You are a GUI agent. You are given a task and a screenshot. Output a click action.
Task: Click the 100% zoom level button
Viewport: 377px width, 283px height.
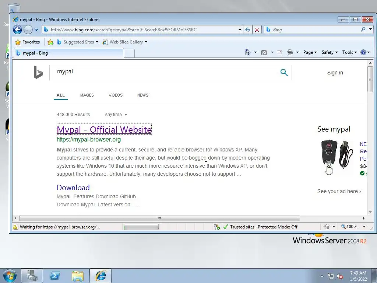349,227
